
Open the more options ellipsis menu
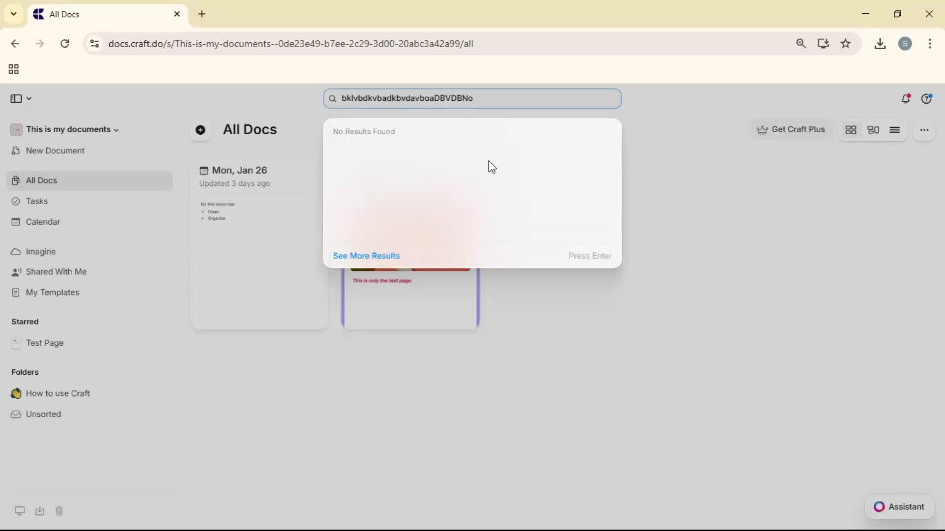[x=925, y=130]
